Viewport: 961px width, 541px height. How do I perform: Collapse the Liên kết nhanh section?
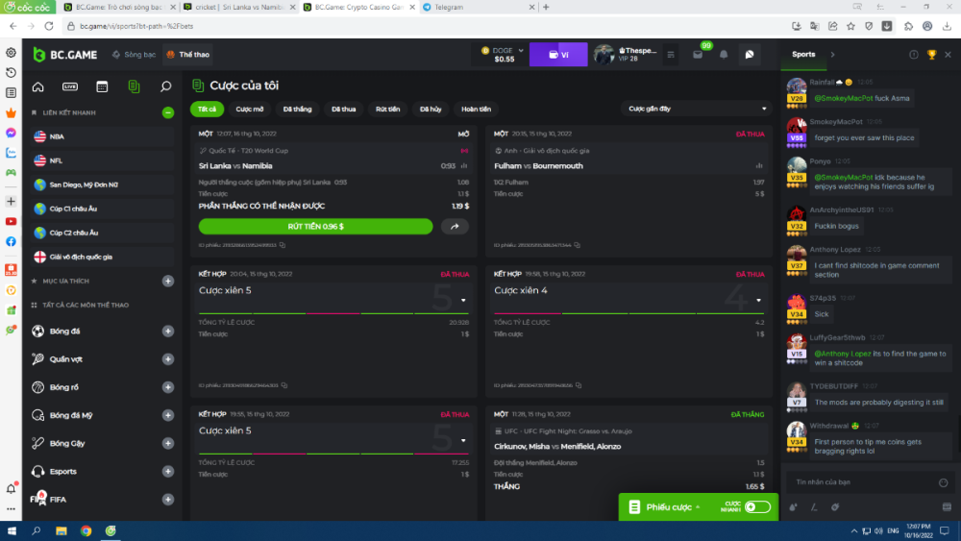coord(168,112)
